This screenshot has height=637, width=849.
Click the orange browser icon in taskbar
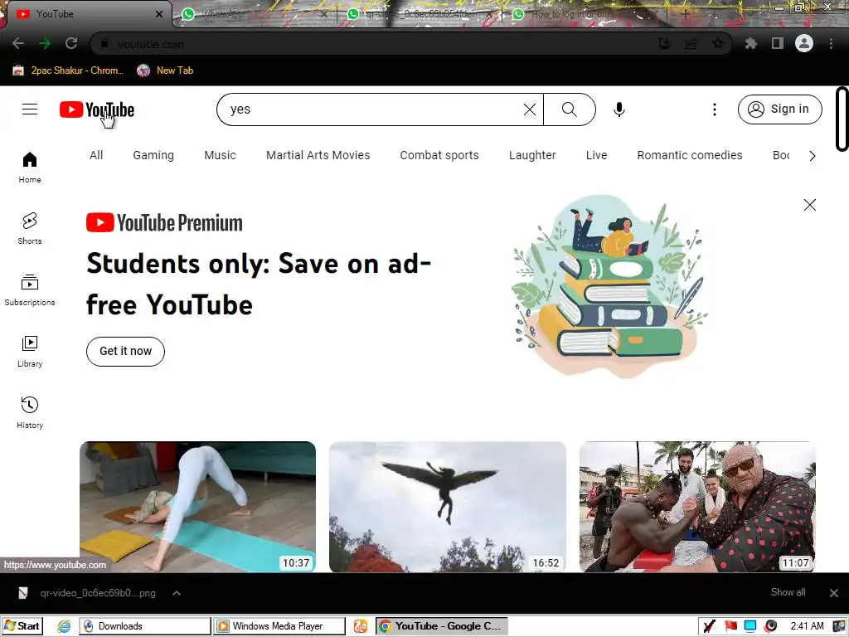pyautogui.click(x=361, y=626)
